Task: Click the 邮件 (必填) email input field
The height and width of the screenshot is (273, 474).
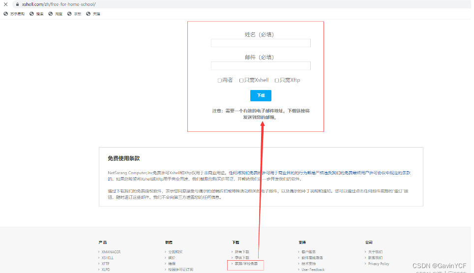Action: 261,66
